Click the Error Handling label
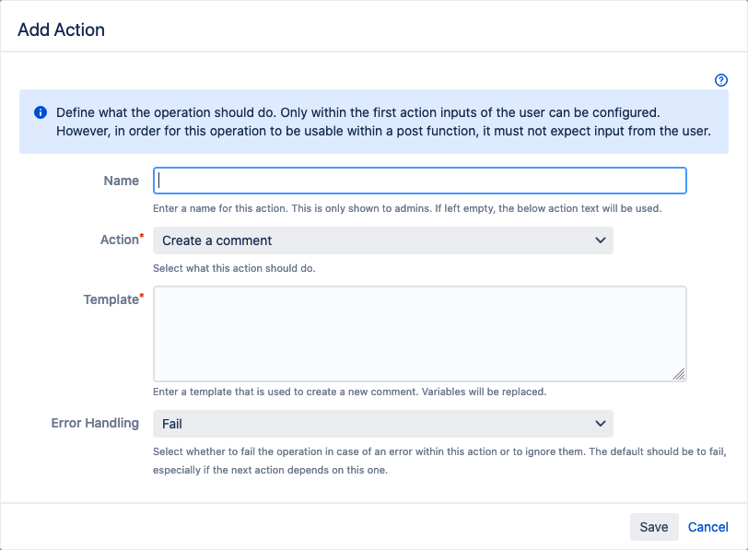Image resolution: width=748 pixels, height=550 pixels. pos(95,423)
